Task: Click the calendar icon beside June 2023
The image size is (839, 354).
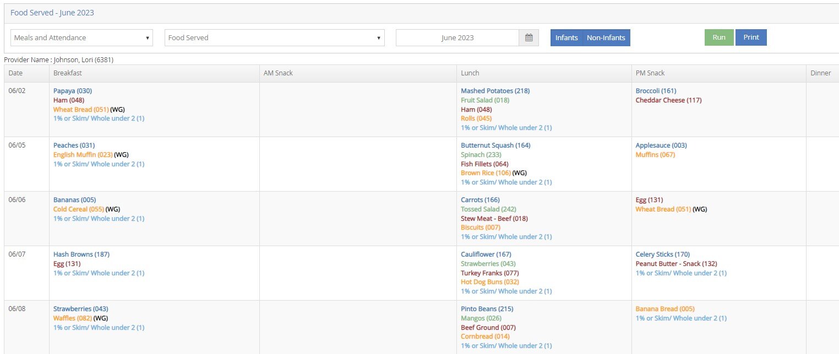Action: click(529, 38)
